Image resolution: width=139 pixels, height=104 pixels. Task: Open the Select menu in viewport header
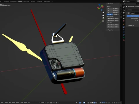point(6,103)
